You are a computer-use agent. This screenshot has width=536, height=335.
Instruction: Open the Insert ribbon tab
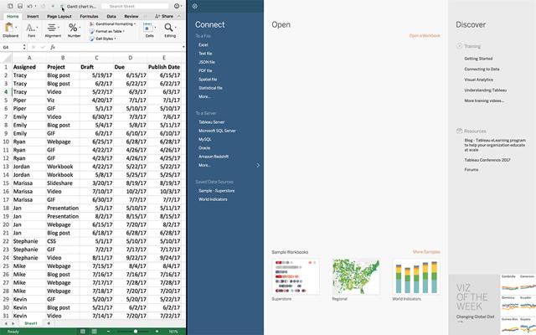click(33, 16)
